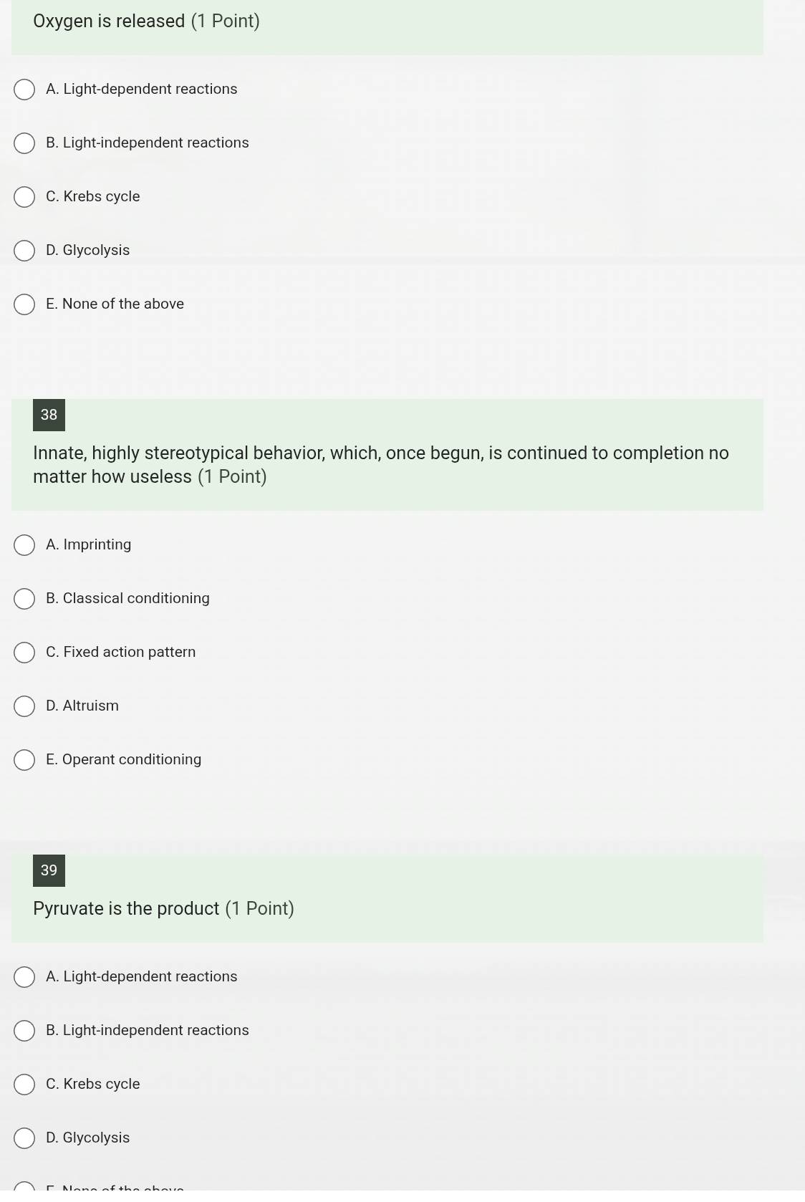Pick Krebs cycle for oxygen released question
The height and width of the screenshot is (1202, 805).
[x=24, y=197]
